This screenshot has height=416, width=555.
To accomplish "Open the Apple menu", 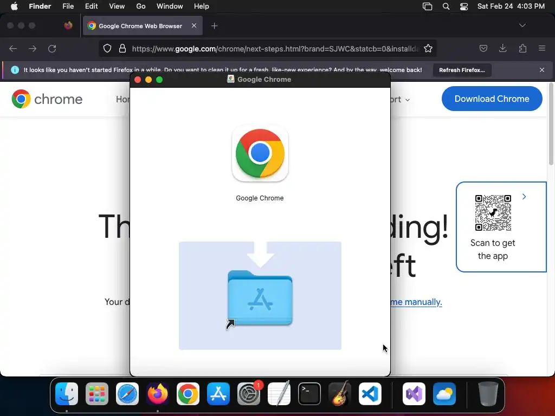I will coord(14,6).
